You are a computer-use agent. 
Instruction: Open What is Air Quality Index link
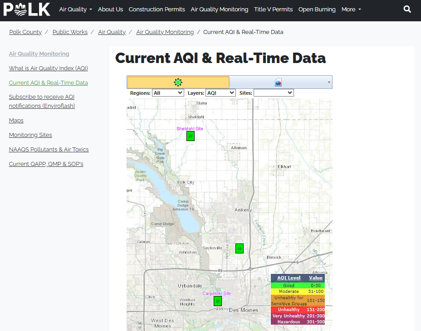click(49, 68)
